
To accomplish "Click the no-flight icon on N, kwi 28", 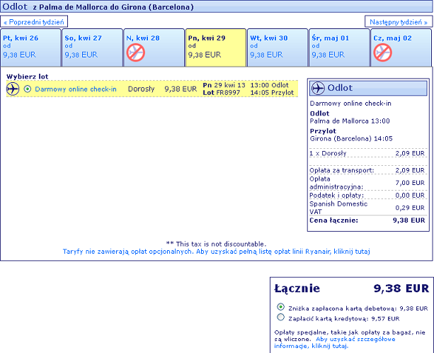I will [x=136, y=52].
